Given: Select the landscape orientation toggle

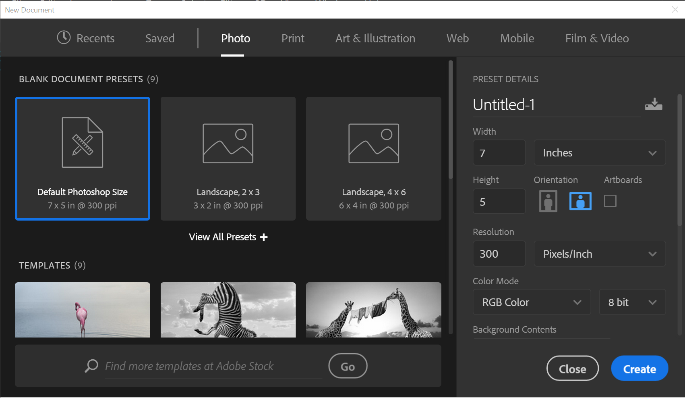Looking at the screenshot, I should tap(580, 201).
